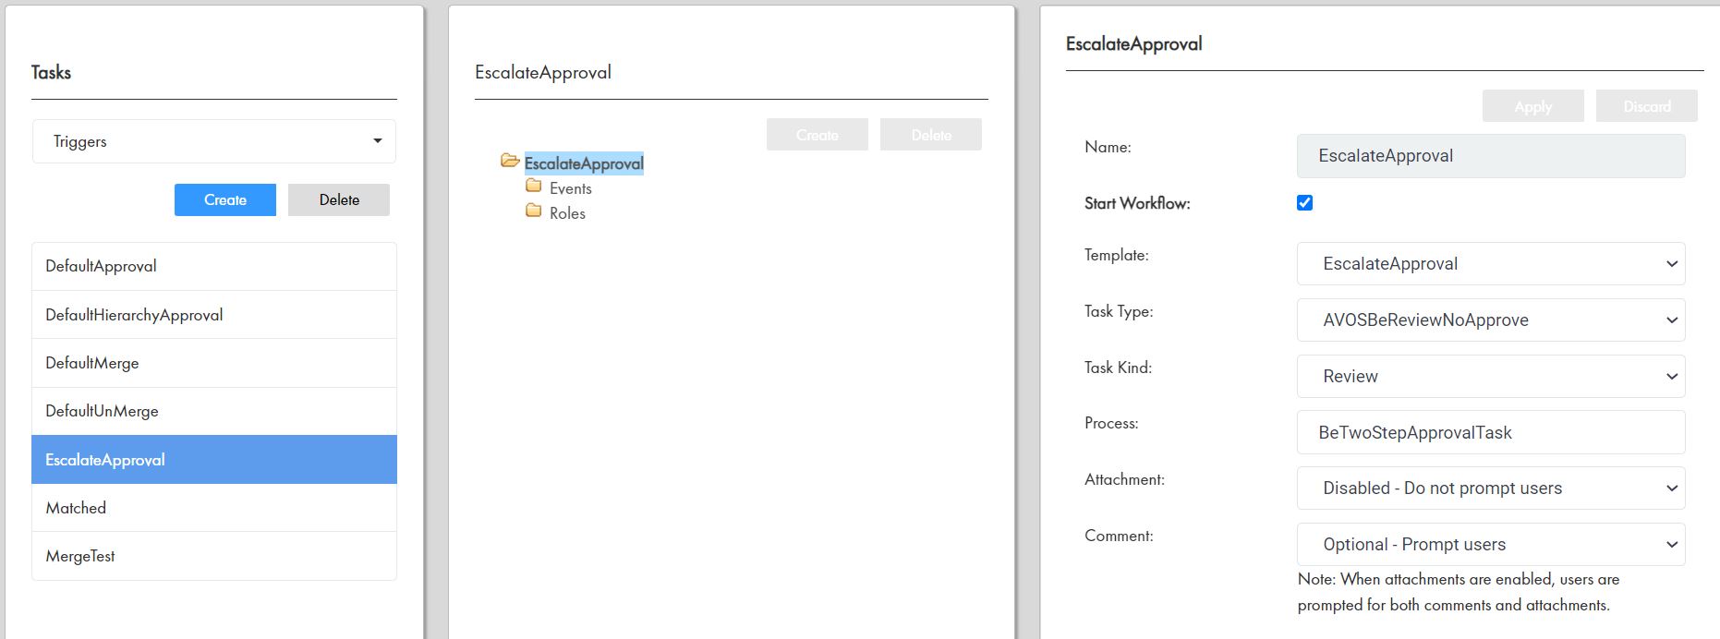Open the Template dropdown

click(x=1491, y=263)
